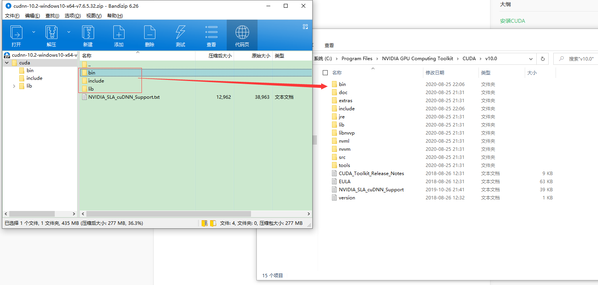This screenshot has height=285, width=598.
Task: Click the archive status icon in status bar
Action: coord(205,223)
